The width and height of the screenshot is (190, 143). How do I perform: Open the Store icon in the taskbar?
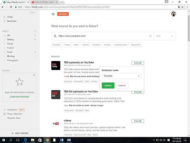(40, 140)
